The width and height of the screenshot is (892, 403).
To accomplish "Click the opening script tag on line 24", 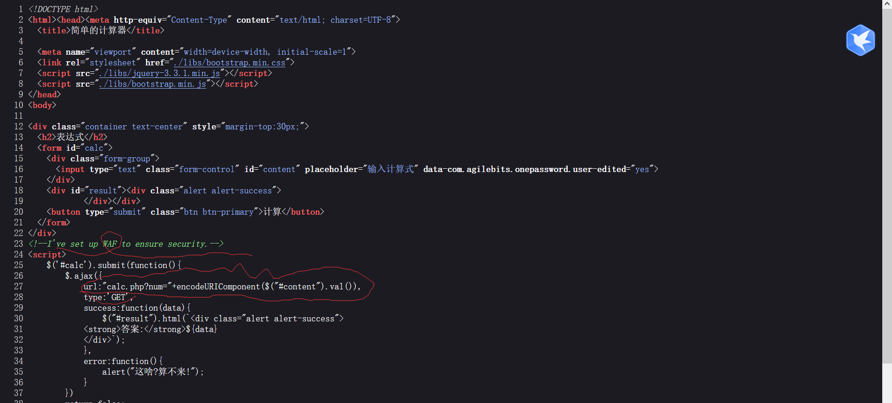I will coord(47,255).
